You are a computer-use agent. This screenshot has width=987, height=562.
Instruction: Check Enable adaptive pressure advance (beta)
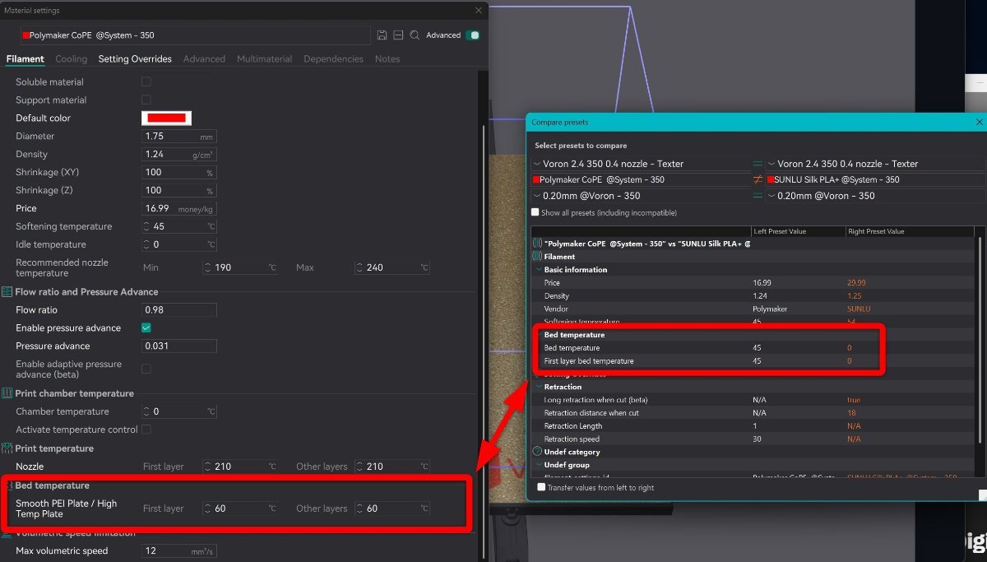click(x=146, y=369)
